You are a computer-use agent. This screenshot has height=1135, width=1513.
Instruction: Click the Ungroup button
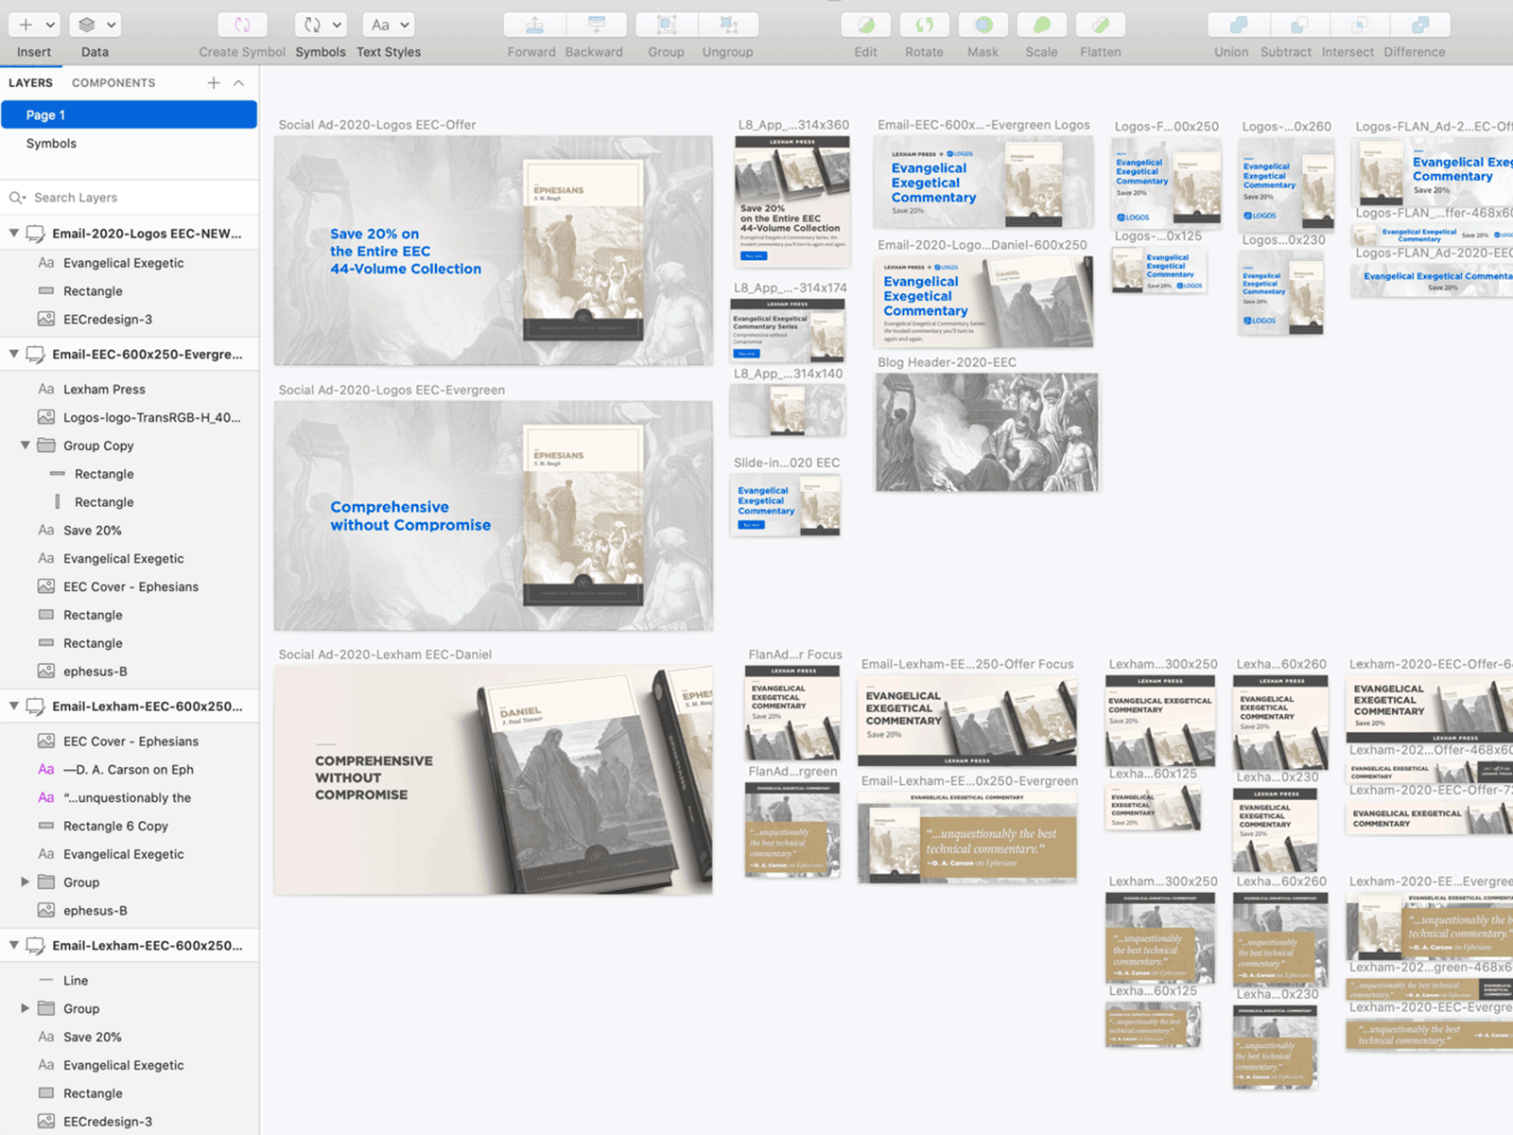[727, 25]
